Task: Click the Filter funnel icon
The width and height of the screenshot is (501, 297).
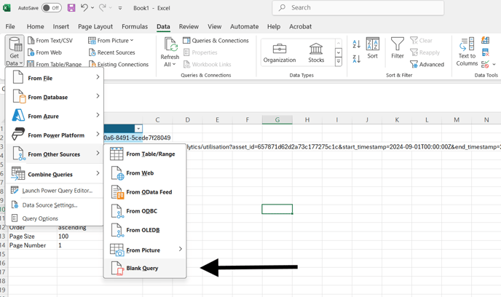Action: click(397, 49)
